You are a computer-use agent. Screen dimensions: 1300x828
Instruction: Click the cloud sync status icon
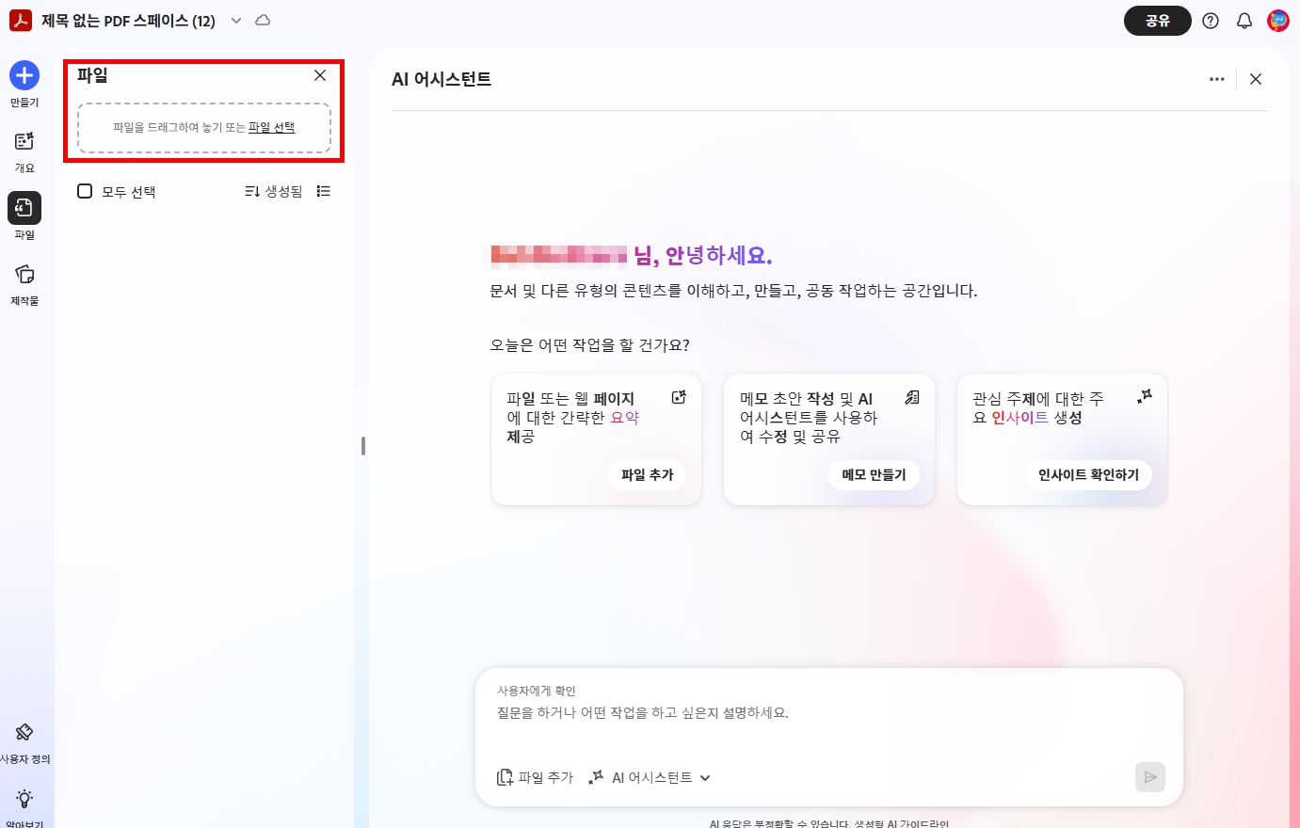[x=263, y=20]
